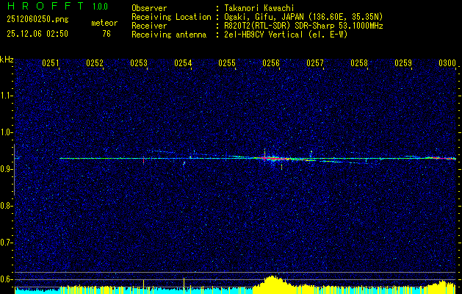This screenshot has height=294, width=462.
Task: Click the 0252 time marker
Action: tap(95, 63)
